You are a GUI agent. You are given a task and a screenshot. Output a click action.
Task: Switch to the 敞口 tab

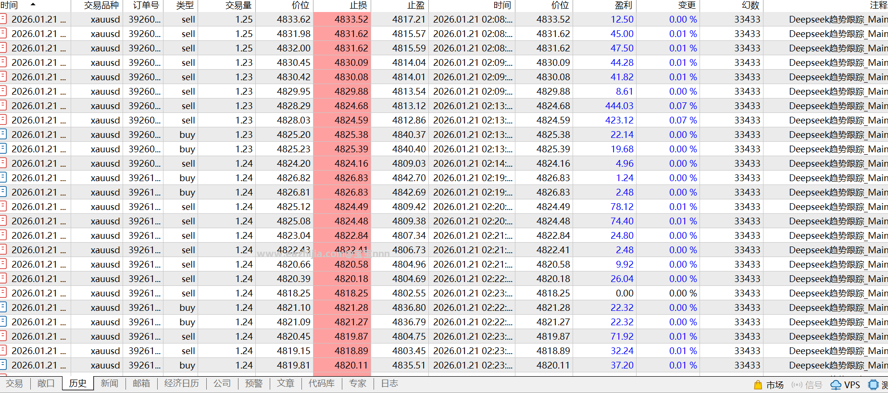point(46,383)
